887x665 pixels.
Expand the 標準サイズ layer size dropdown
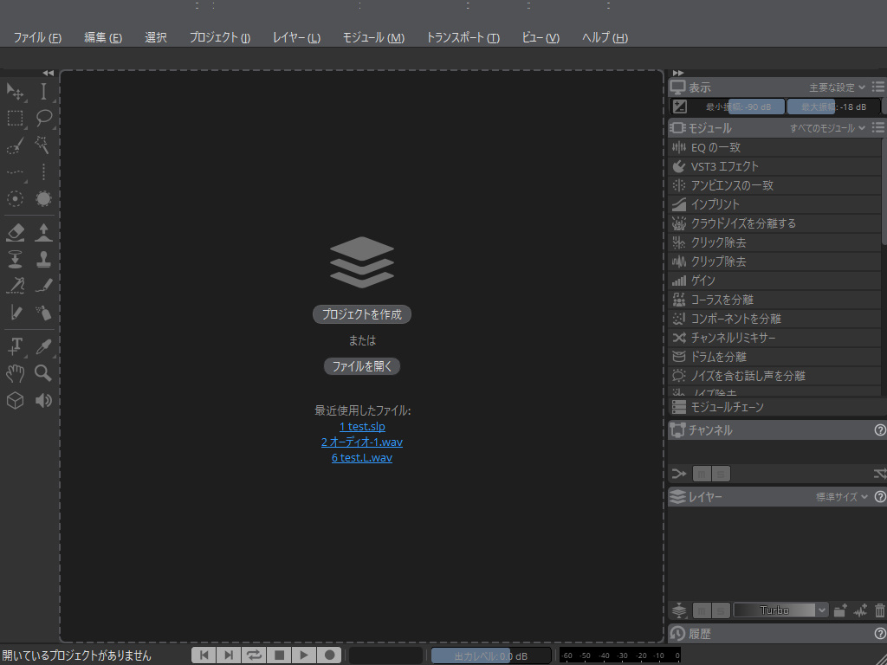[x=841, y=497]
